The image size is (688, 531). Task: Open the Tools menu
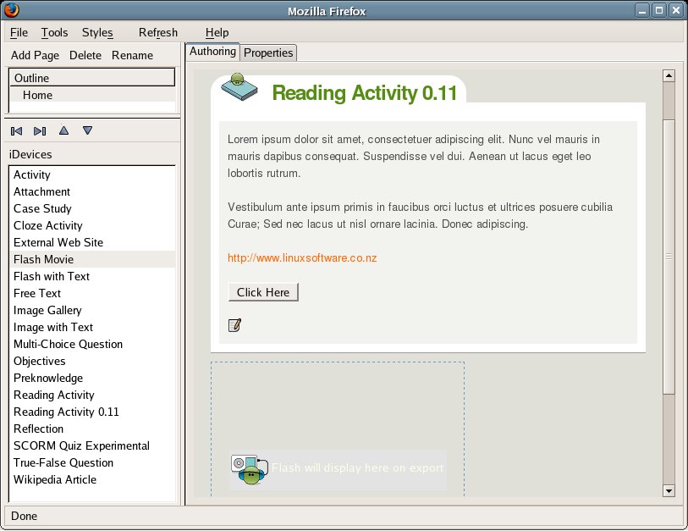54,32
